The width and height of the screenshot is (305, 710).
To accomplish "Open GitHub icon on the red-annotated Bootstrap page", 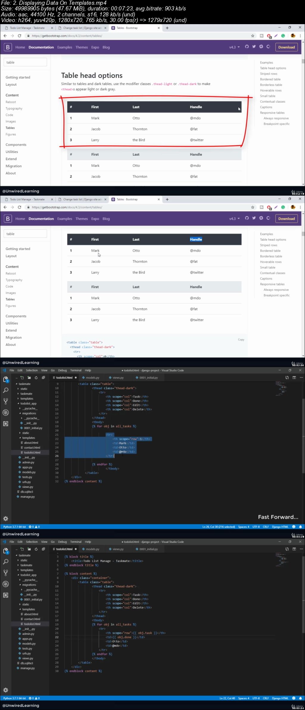I will [x=247, y=47].
